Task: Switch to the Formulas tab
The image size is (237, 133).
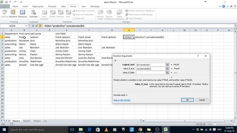Action: [x=52, y=7]
